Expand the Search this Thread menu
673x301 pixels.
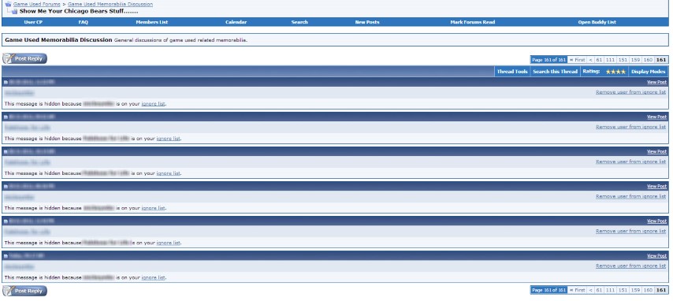point(555,72)
